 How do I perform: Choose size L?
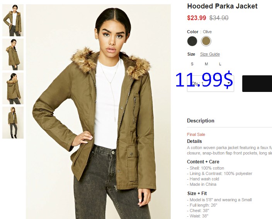click(x=220, y=64)
